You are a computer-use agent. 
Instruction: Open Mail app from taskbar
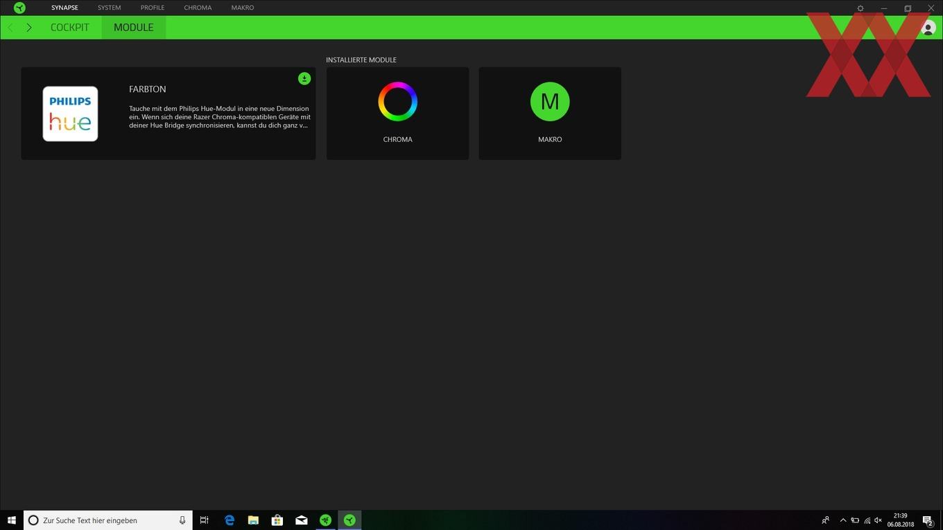(301, 520)
